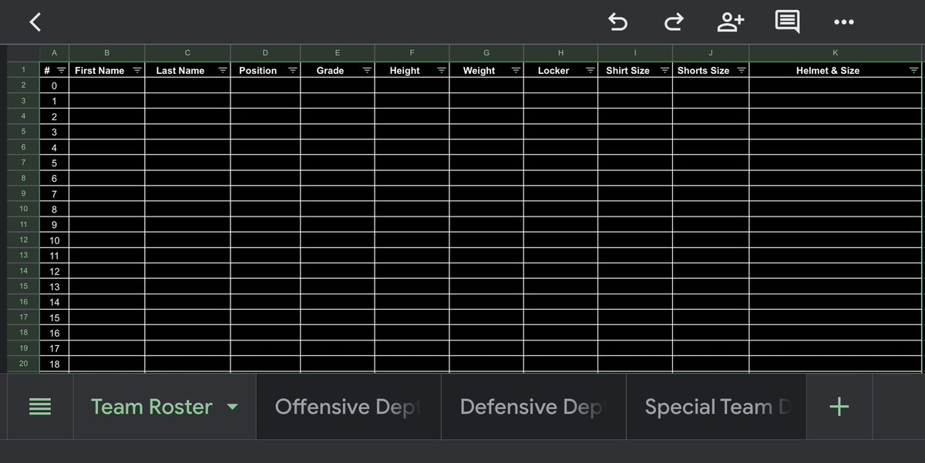
Task: Open filter on Shirt Size column
Action: click(x=665, y=70)
